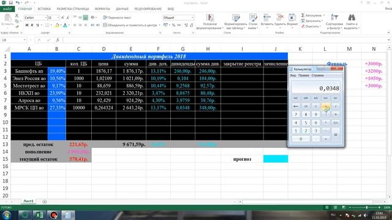This screenshot has width=392, height=220.
Task: Click the Format cells (Формат) icon
Action: 292,18
